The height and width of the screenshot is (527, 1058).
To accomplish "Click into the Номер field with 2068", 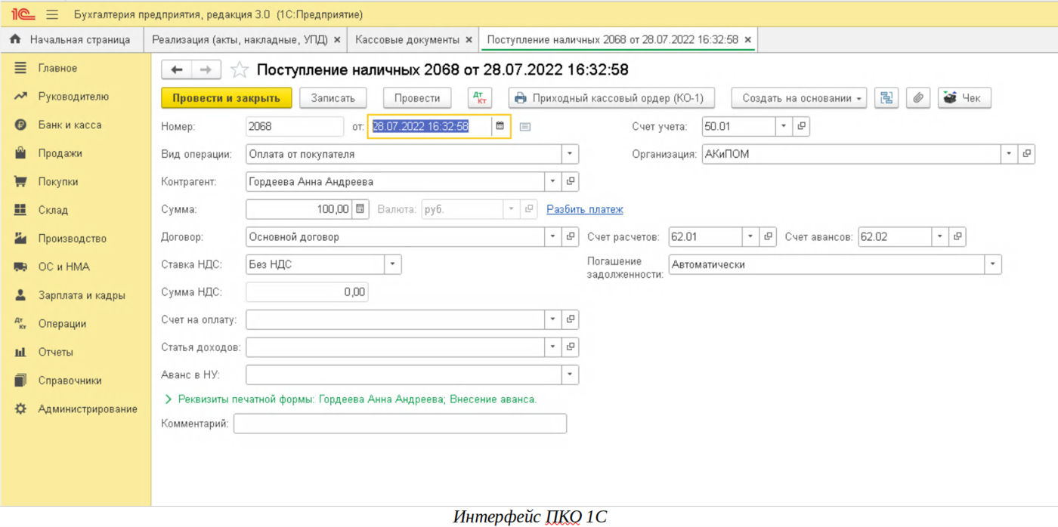I will 295,127.
